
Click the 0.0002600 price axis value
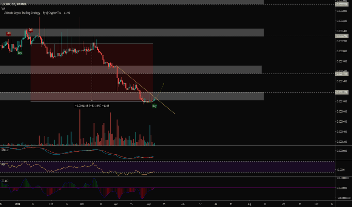(342, 21)
